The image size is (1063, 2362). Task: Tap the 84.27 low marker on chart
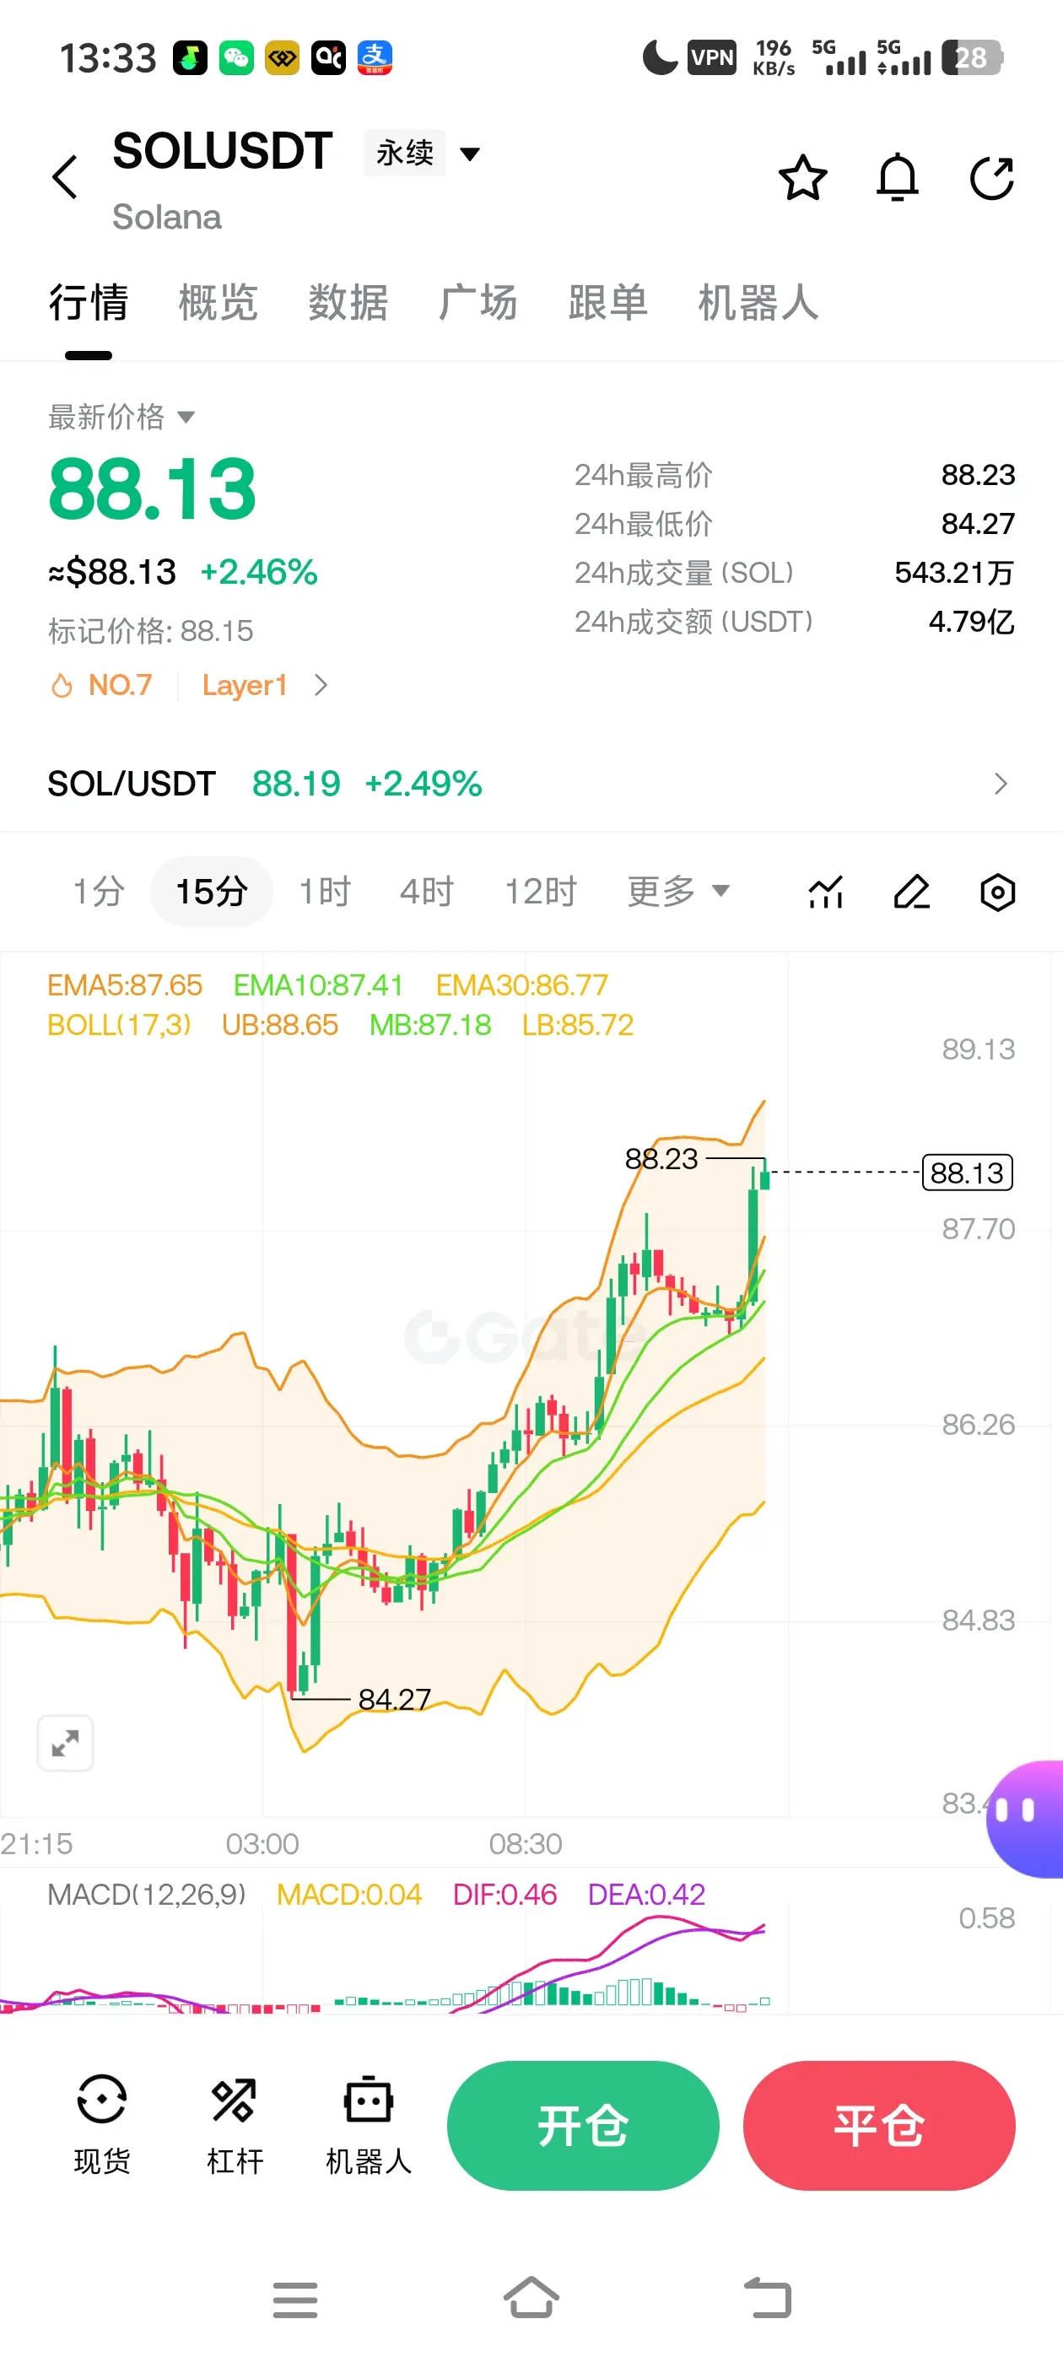(x=394, y=1699)
